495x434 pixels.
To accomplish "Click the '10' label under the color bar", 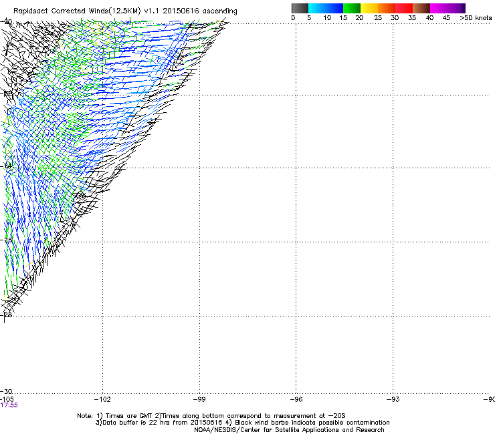I will click(327, 18).
